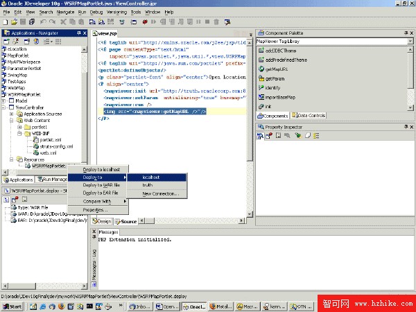This screenshot has width=416, height=312.
Task: Click first Property Inspector toolbar icon
Action: pyautogui.click(x=260, y=136)
